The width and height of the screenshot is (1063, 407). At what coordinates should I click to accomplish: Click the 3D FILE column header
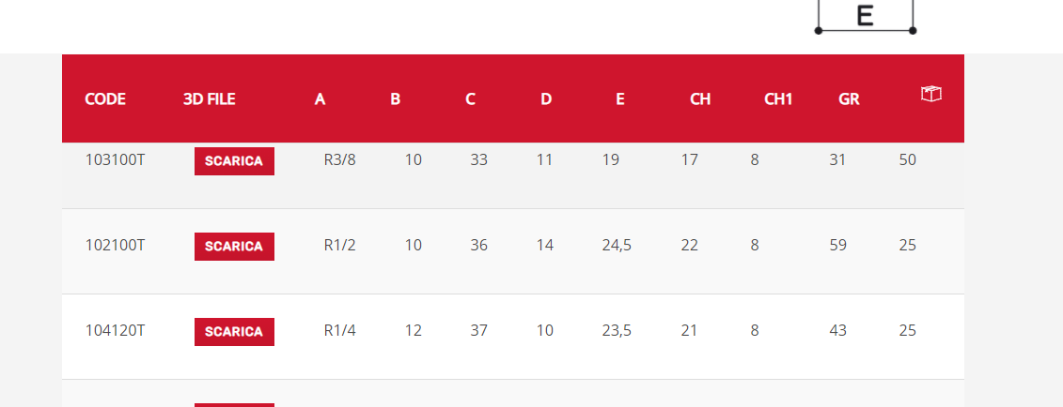(x=210, y=99)
